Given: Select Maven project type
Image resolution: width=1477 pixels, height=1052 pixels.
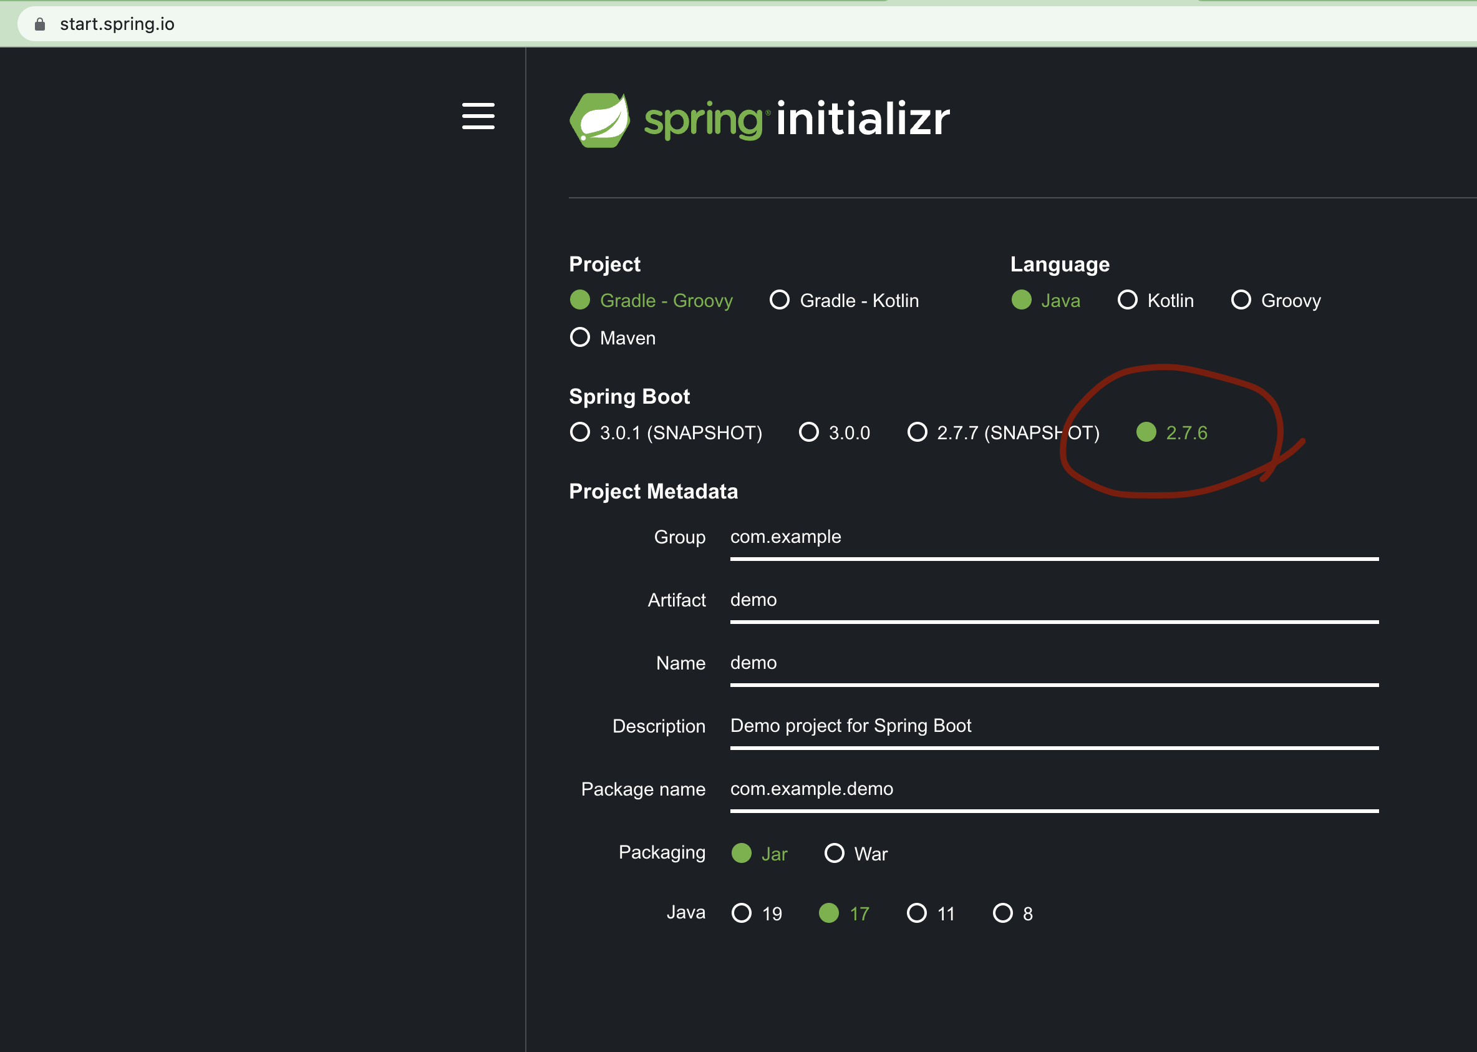Looking at the screenshot, I should (x=613, y=338).
